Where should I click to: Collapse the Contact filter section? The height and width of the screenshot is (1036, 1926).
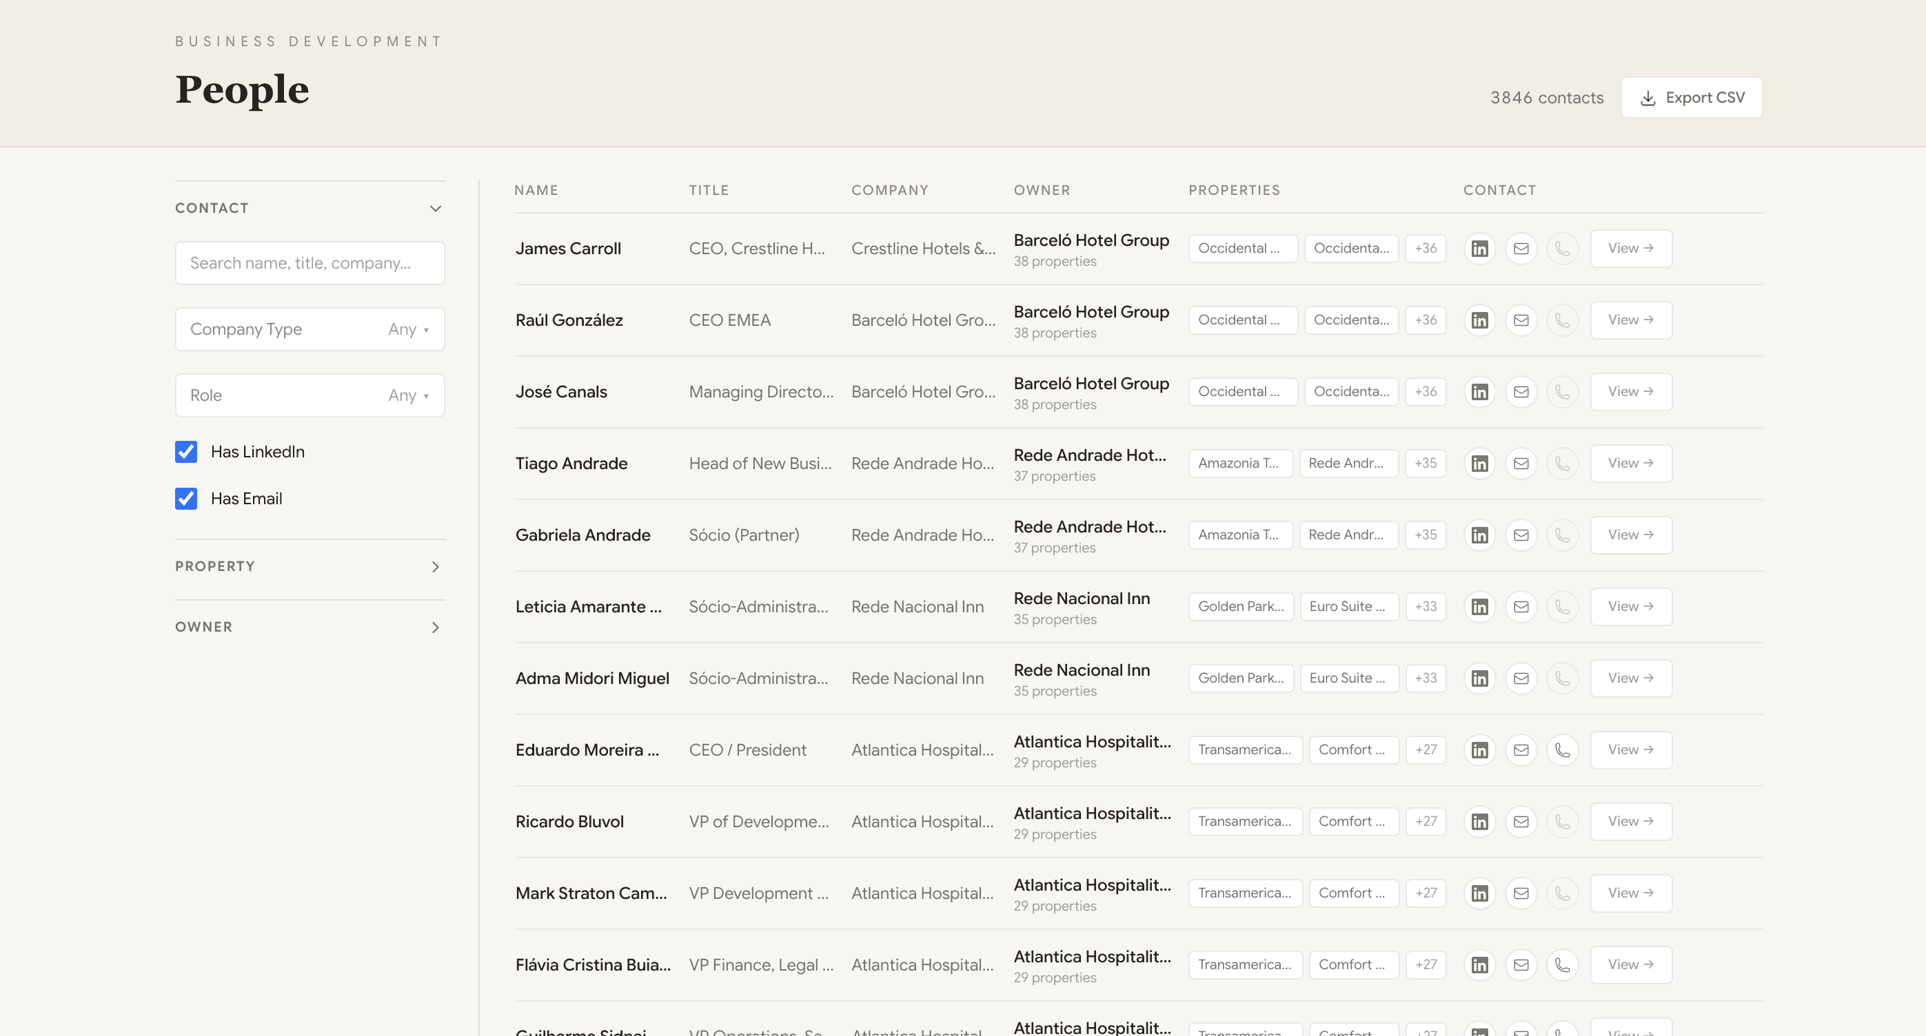point(435,209)
